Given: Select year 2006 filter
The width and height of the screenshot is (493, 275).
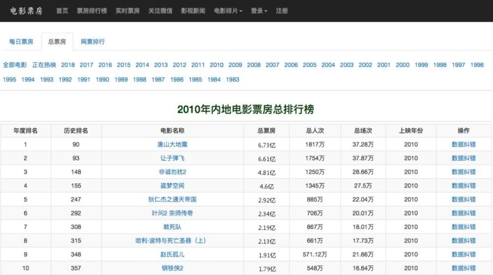Looking at the screenshot, I should [x=291, y=64].
